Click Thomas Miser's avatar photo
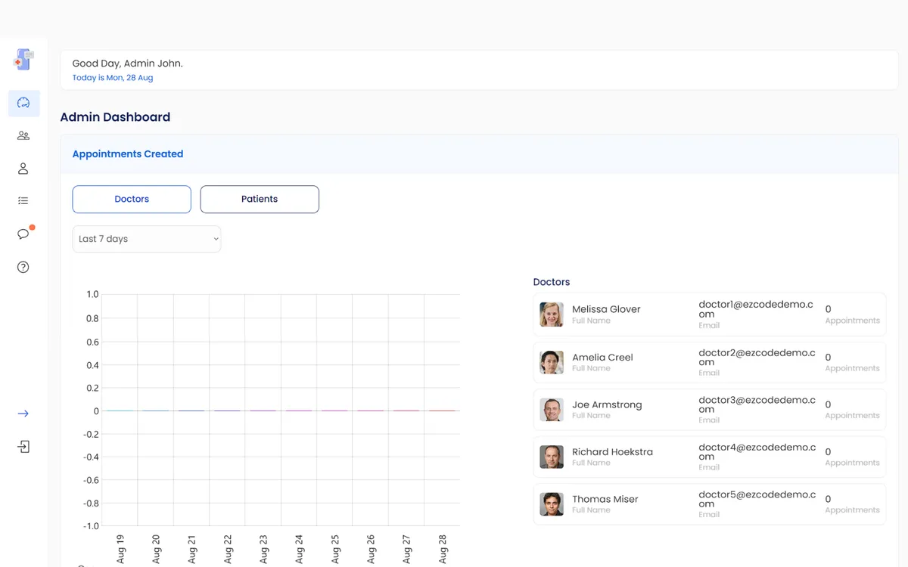Viewport: 908px width, 567px height. pos(552,504)
